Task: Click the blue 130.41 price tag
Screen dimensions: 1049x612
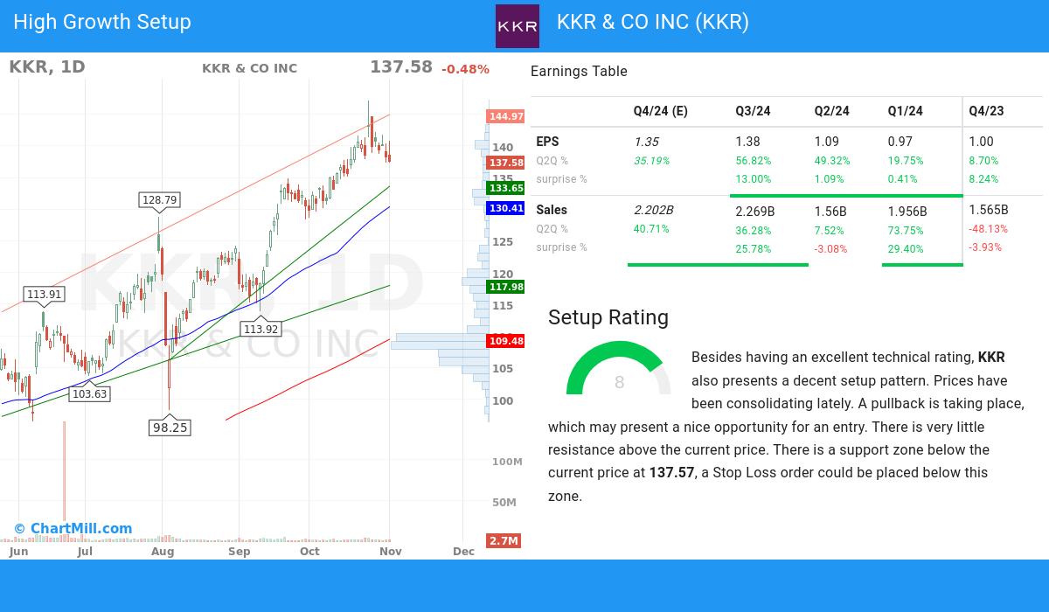Action: tap(506, 208)
